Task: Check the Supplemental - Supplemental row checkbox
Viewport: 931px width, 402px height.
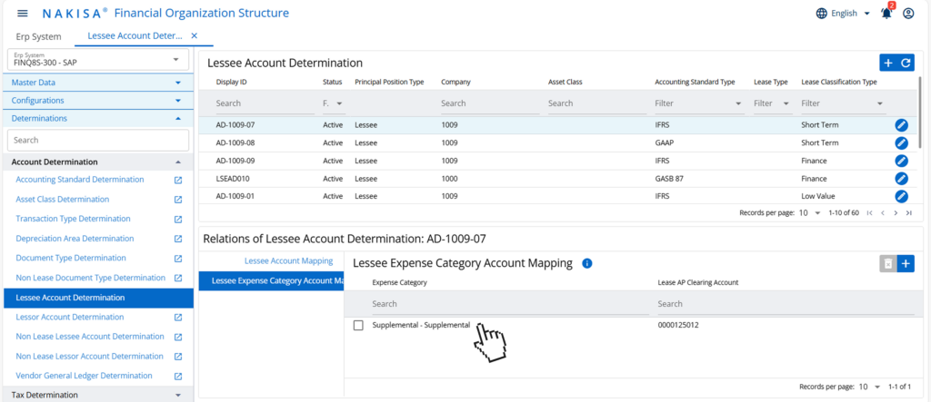Action: [358, 325]
